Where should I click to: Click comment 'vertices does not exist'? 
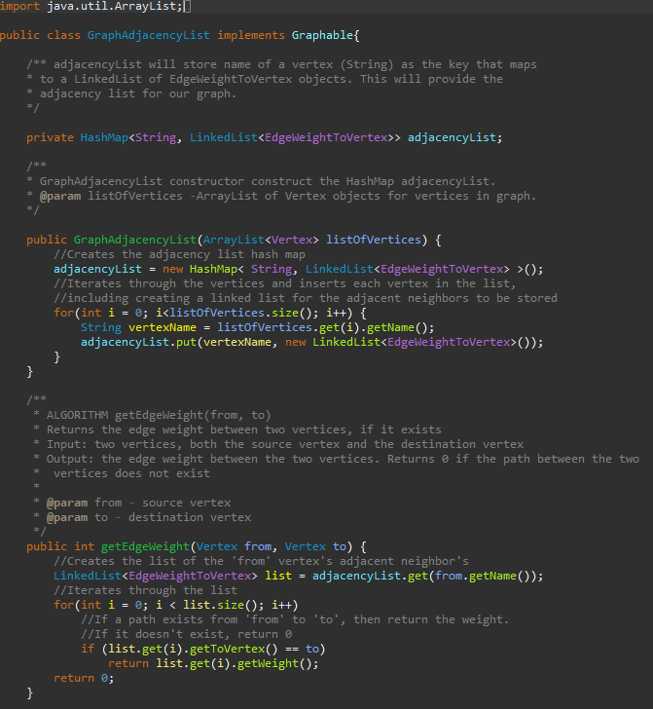131,473
